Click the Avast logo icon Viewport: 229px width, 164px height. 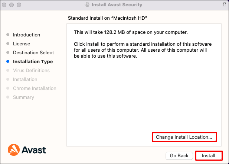click(14, 150)
